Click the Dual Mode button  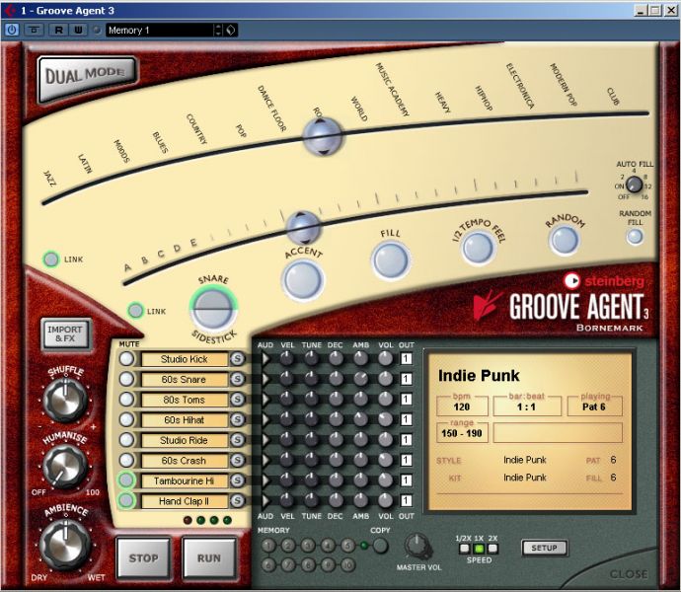tap(87, 77)
